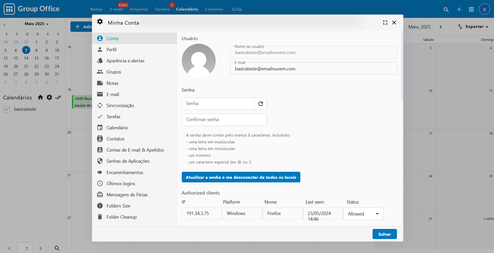Toggle the basicateste calendar checkbox
The image size is (494, 253).
pos(7,109)
